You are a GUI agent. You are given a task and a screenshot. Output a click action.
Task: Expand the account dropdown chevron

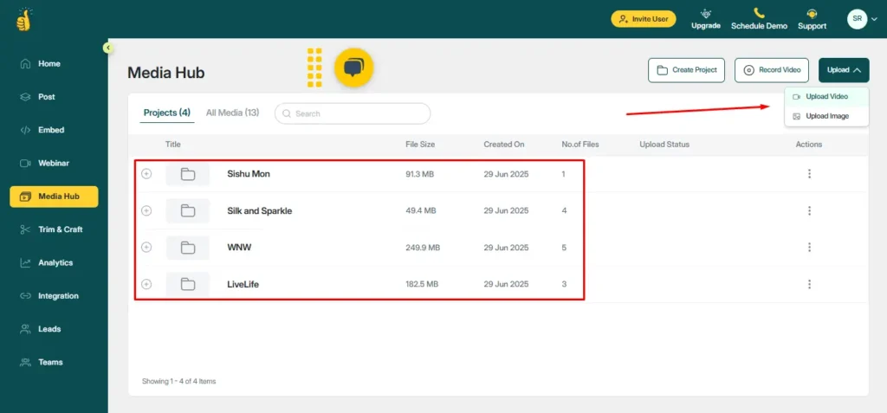coord(875,19)
